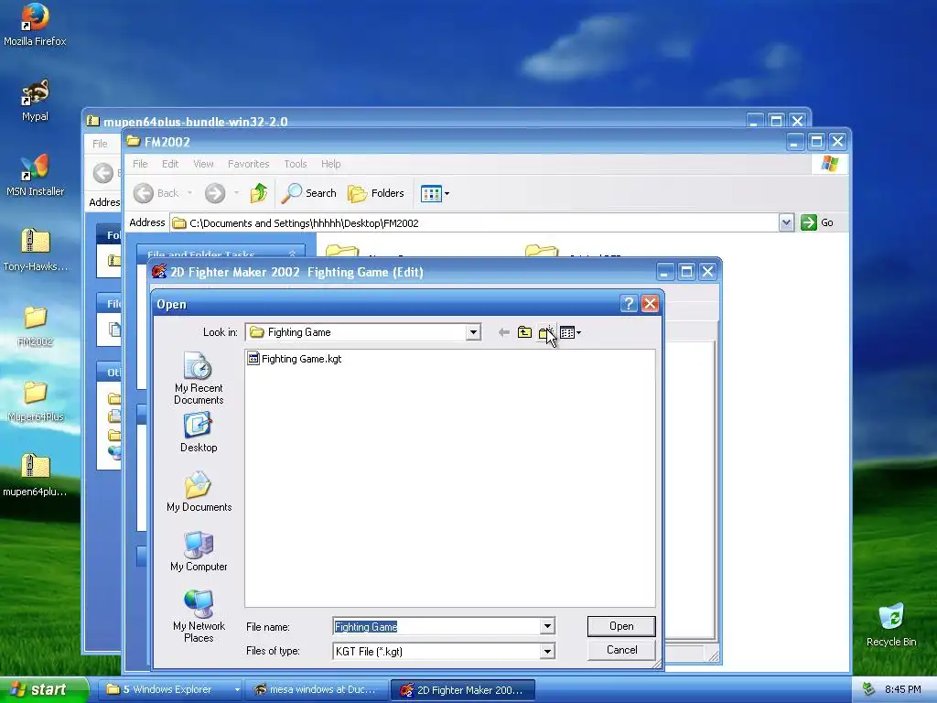Click the Help question mark in Open dialog

coord(628,304)
